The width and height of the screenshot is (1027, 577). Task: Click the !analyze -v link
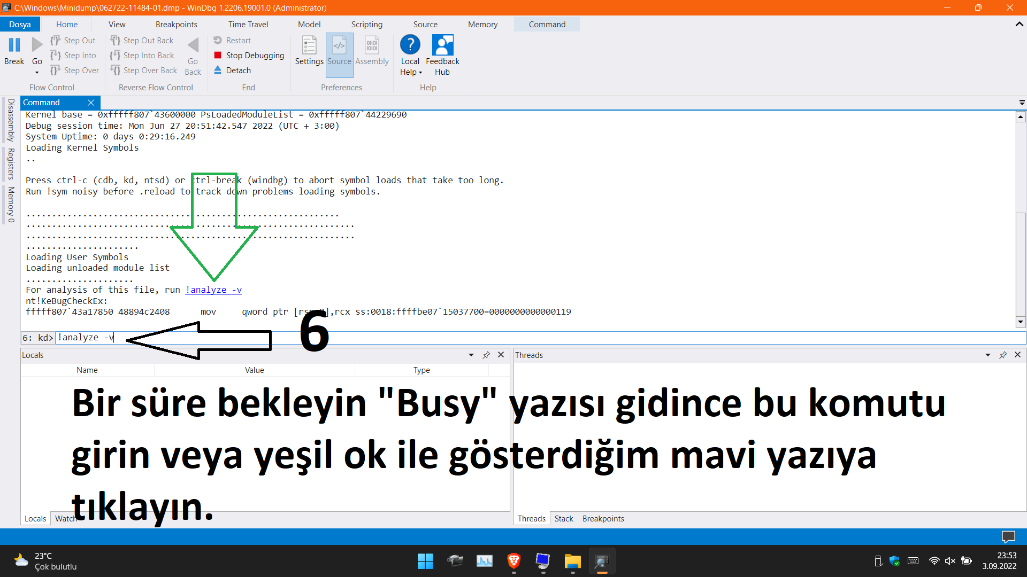click(x=213, y=290)
